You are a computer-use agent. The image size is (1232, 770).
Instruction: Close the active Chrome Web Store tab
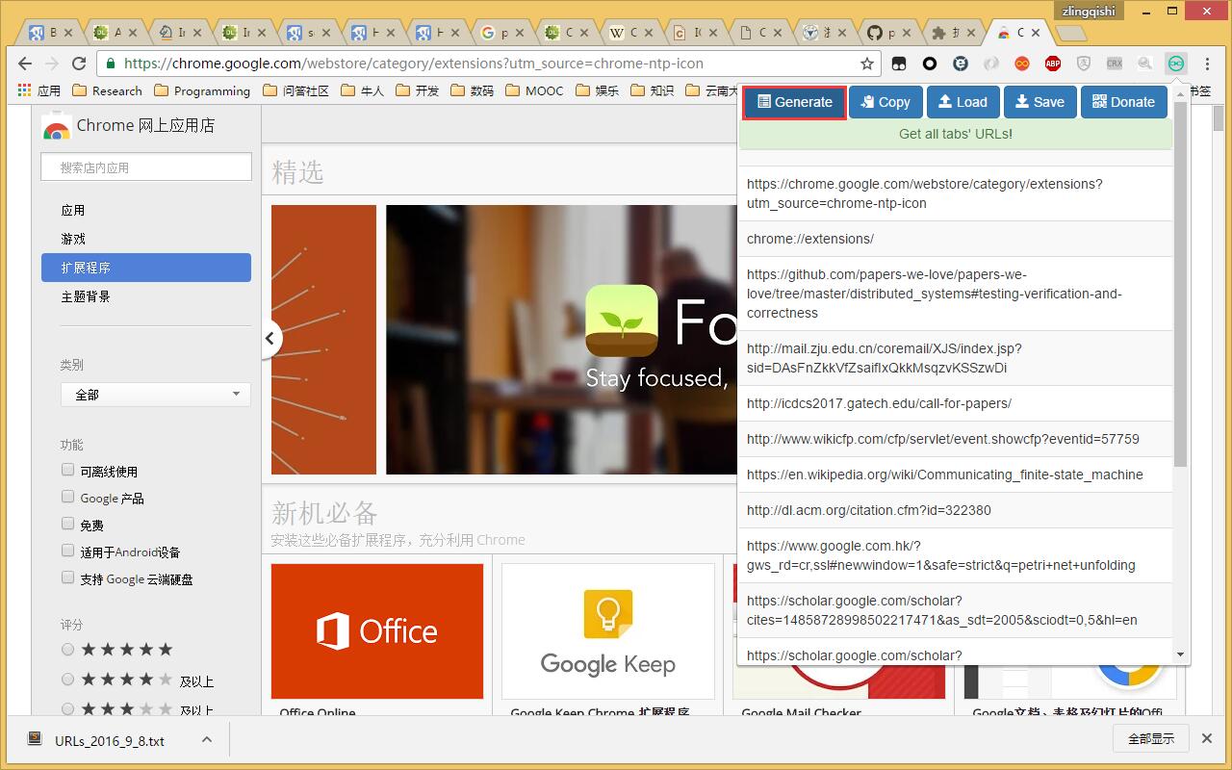[x=1036, y=33]
